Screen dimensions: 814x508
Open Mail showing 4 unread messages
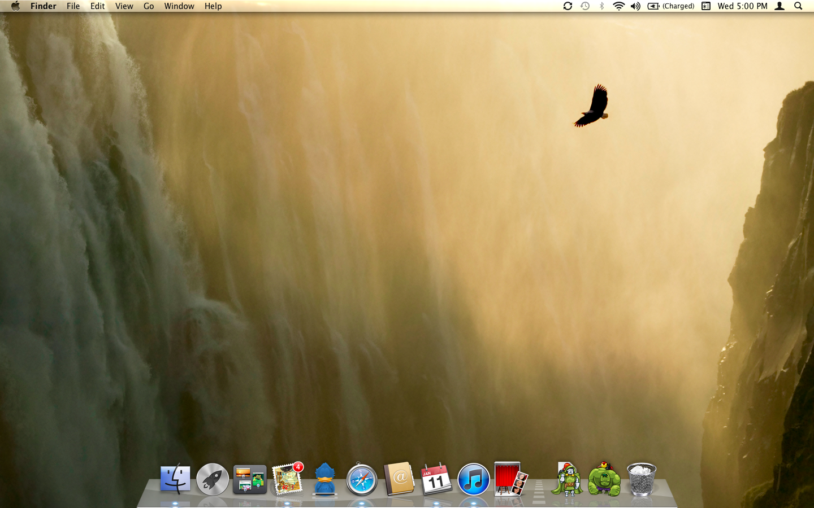pos(287,480)
